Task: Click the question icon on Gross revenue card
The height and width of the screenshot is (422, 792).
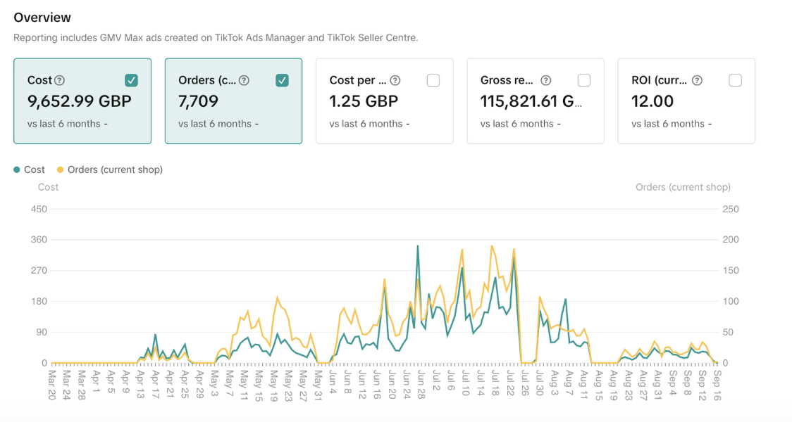Action: pos(545,80)
